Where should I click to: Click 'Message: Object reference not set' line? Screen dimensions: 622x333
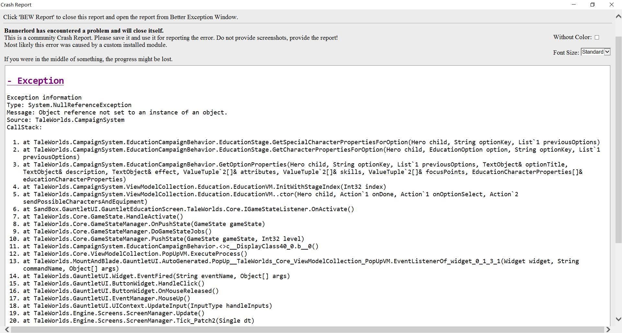117,113
